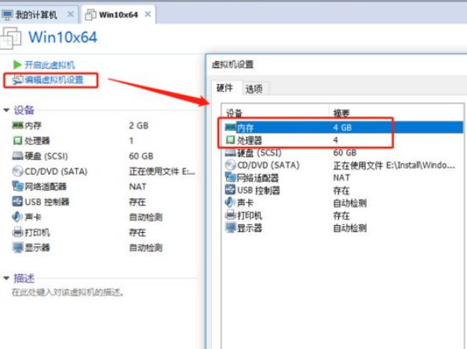467x349 pixels.
Task: Click the network adapter icon in the settings dialog
Action: pos(230,177)
